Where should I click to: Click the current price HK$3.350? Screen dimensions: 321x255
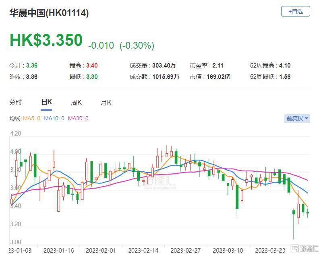coord(46,40)
